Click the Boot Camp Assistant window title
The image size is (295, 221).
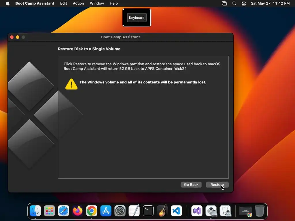tap(120, 37)
